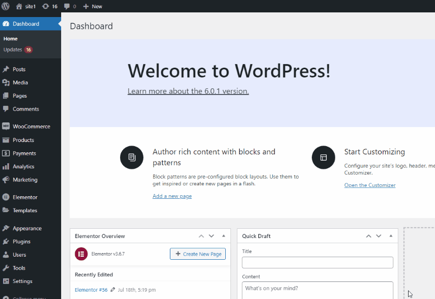Click the red Elementor logo in overview widget
Viewport: 435px width, 299px height.
coord(81,254)
